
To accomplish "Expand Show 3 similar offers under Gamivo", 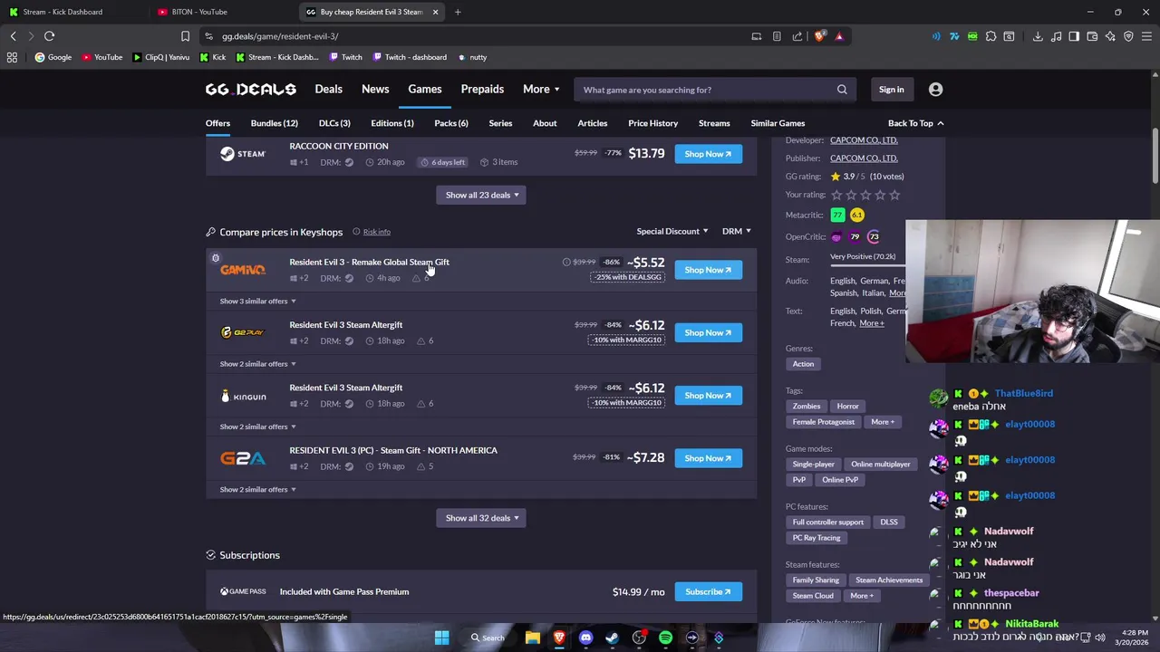I will point(257,301).
